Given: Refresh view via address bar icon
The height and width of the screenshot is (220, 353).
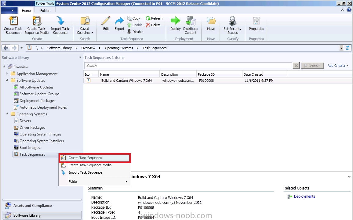Looking at the screenshot, I should click(x=348, y=48).
